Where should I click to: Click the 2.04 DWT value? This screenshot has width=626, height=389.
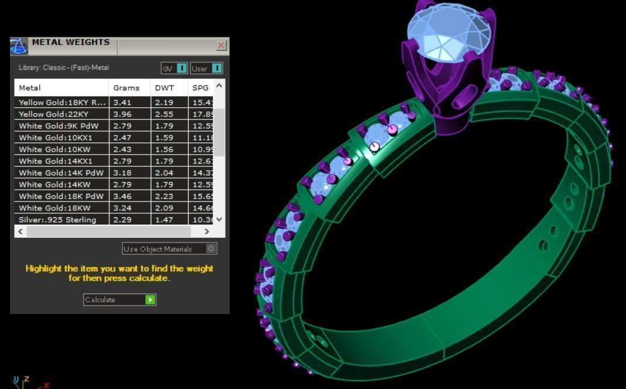164,173
